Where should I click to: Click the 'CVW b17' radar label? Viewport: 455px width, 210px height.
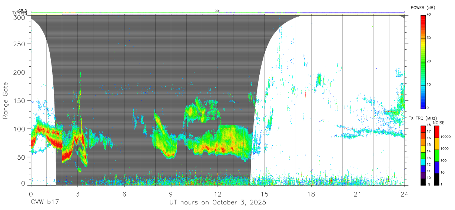[44, 203]
